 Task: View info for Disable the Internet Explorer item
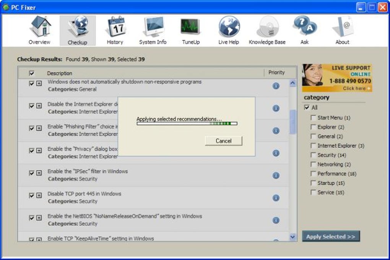(276, 108)
